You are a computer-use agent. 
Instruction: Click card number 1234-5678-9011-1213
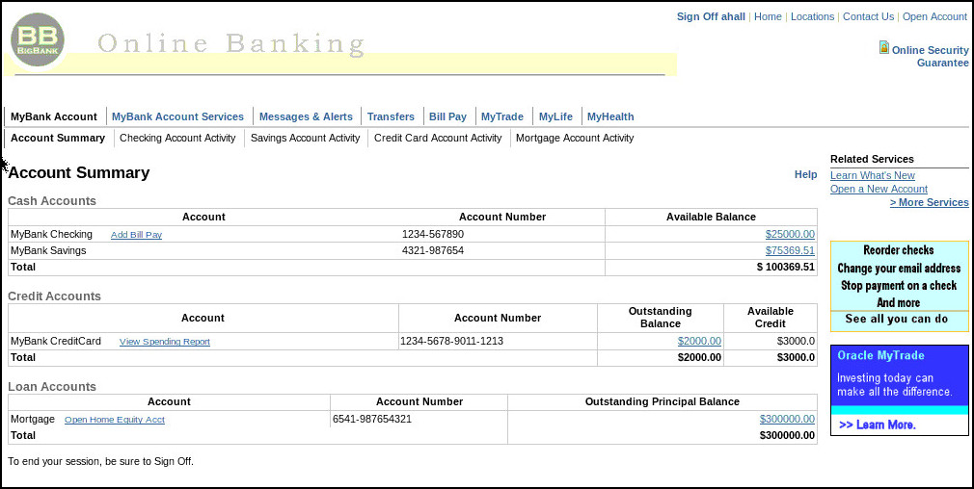(x=451, y=341)
